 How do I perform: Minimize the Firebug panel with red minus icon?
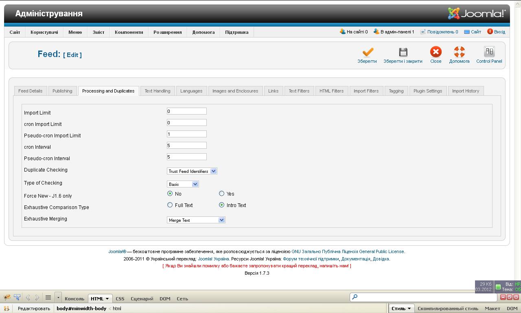click(503, 297)
